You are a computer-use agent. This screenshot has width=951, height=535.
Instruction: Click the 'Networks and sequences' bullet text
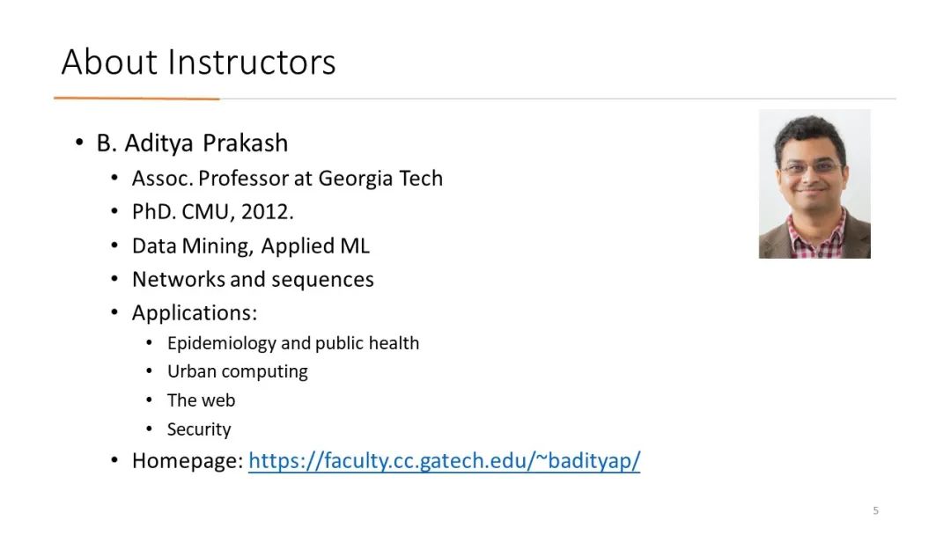click(x=253, y=279)
